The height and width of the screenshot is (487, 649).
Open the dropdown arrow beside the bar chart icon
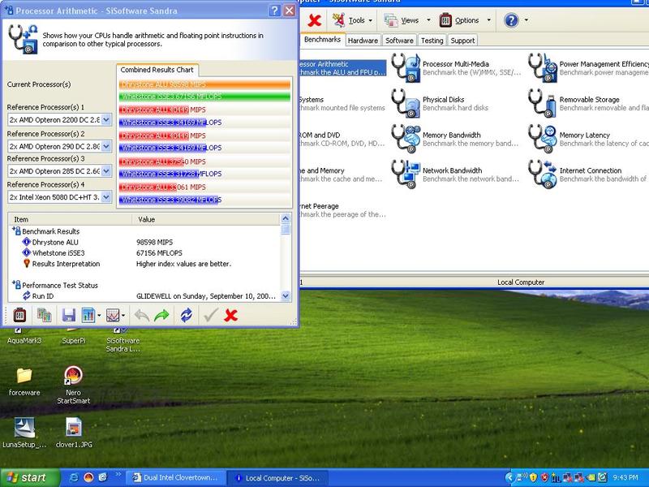pyautogui.click(x=99, y=316)
